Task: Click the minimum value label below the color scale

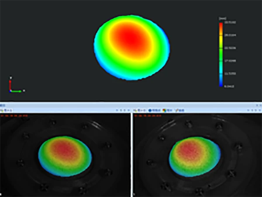Action: tap(229, 87)
